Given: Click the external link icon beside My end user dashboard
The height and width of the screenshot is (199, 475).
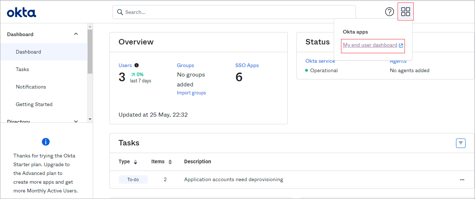Looking at the screenshot, I should (x=401, y=46).
